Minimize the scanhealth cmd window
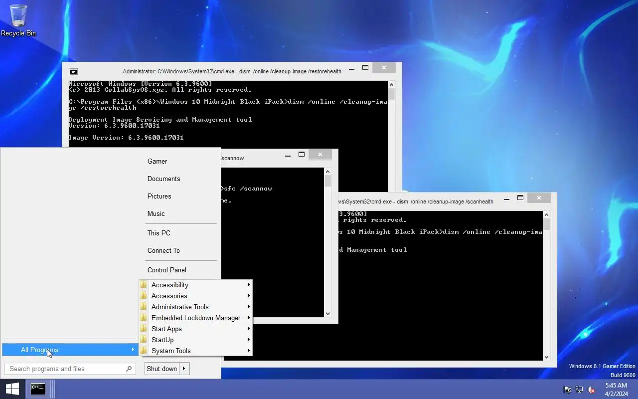Image resolution: width=638 pixels, height=399 pixels. point(507,199)
